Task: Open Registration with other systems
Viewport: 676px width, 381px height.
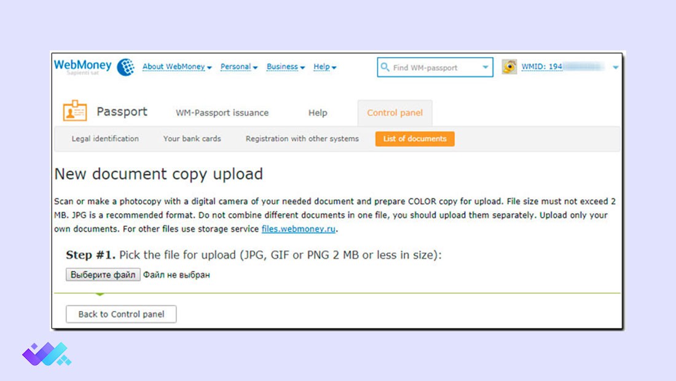Action: click(x=302, y=139)
